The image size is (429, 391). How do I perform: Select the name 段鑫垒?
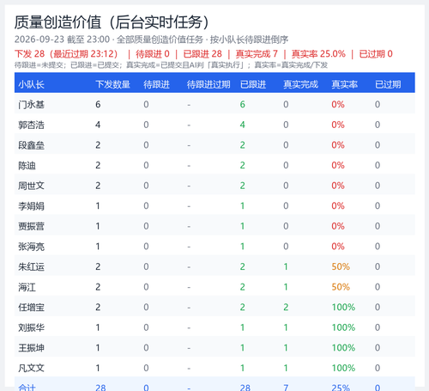click(31, 145)
